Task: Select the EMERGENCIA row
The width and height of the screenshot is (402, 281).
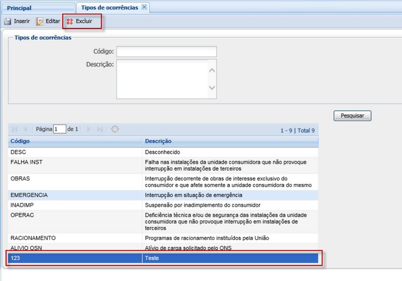Action: 162,195
